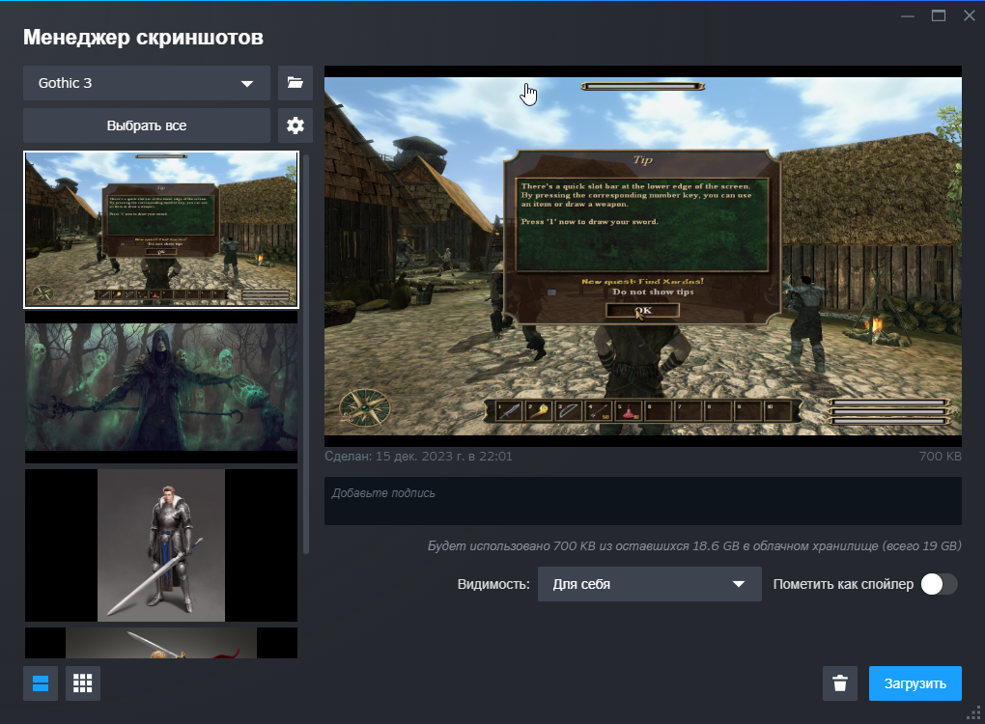Image resolution: width=985 pixels, height=724 pixels.
Task: Delete the selected screenshot with the trash icon
Action: pos(840,683)
